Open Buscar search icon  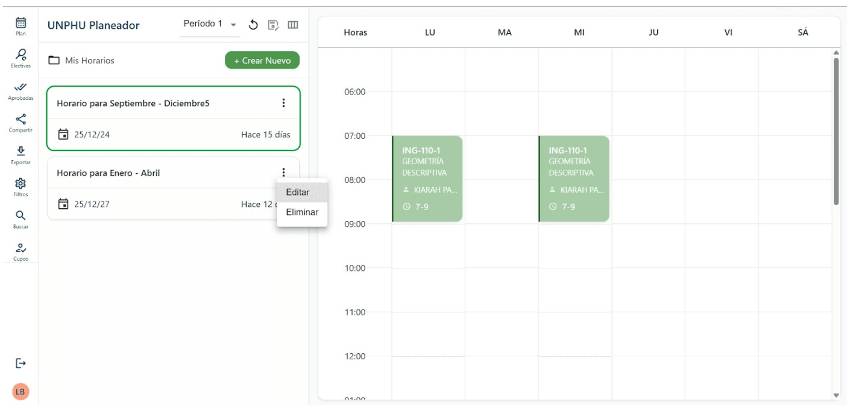click(x=20, y=215)
